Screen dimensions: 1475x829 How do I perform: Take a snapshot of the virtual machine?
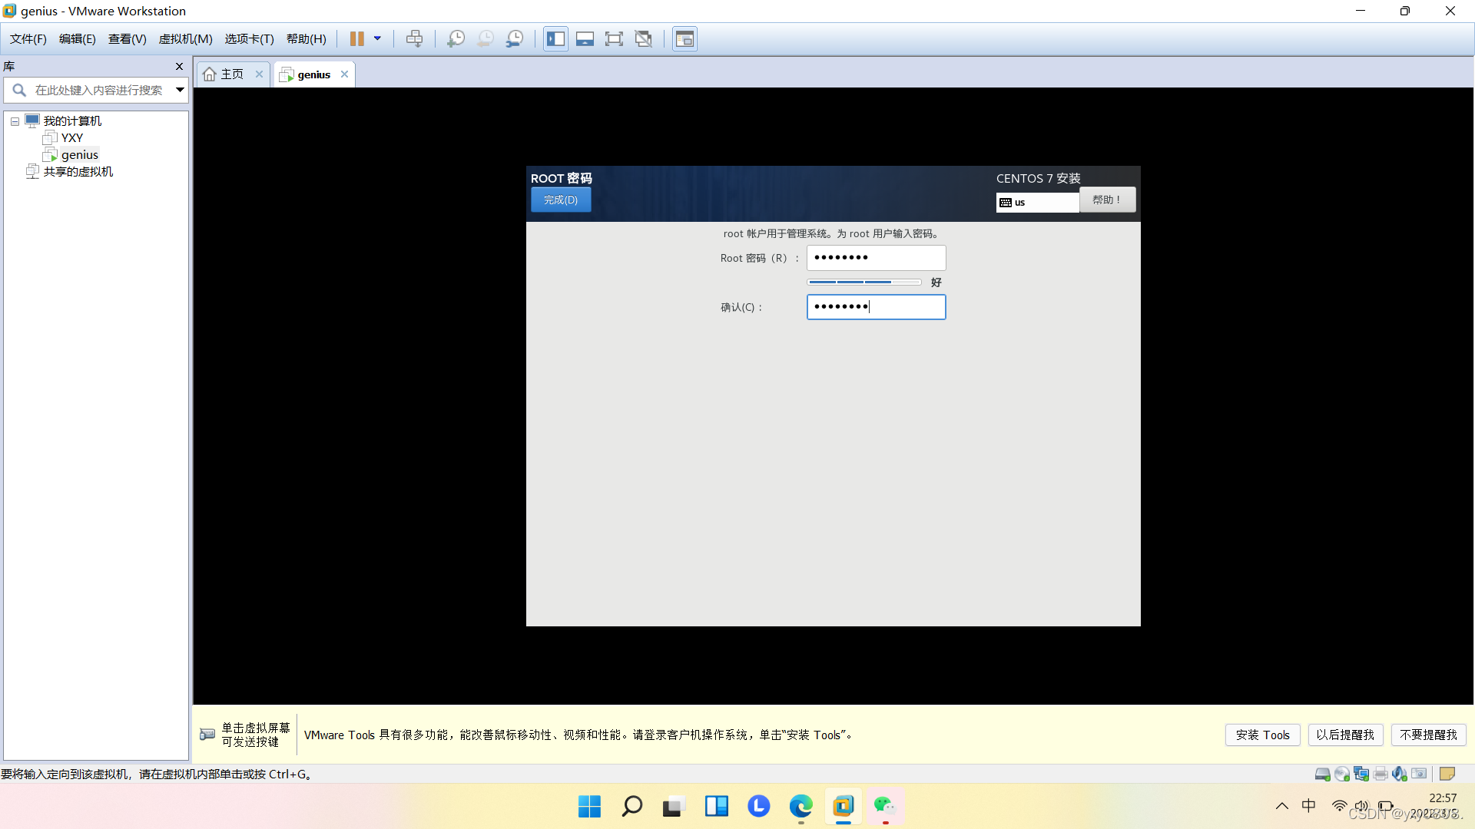[x=456, y=39]
